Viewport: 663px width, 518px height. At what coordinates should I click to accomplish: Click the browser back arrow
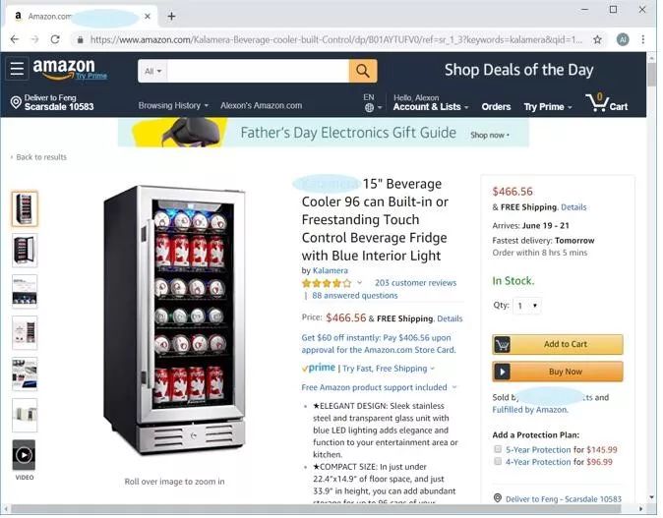pos(15,39)
